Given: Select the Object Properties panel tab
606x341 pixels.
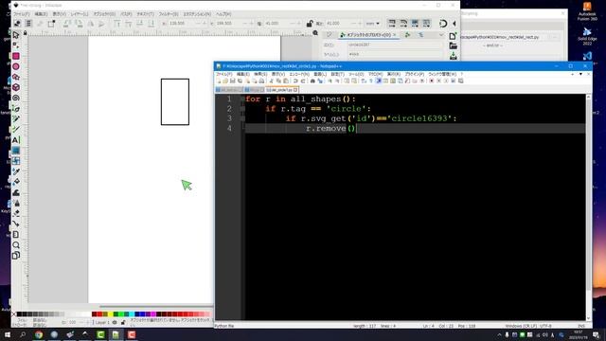Looking at the screenshot, I should tap(367, 35).
